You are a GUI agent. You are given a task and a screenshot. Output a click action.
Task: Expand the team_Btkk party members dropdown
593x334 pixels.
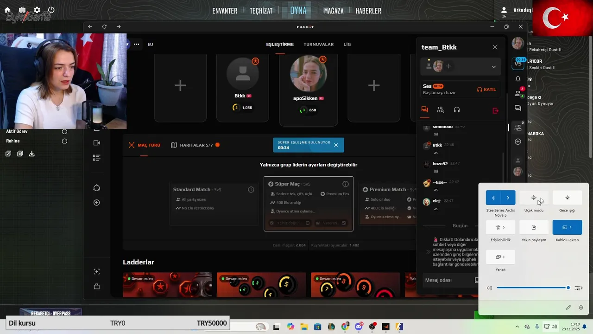pyautogui.click(x=493, y=67)
